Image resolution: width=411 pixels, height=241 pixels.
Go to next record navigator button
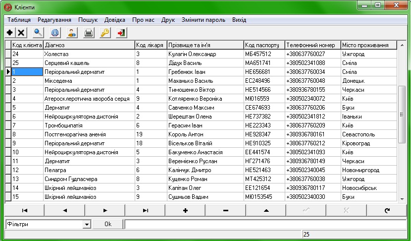(105, 210)
